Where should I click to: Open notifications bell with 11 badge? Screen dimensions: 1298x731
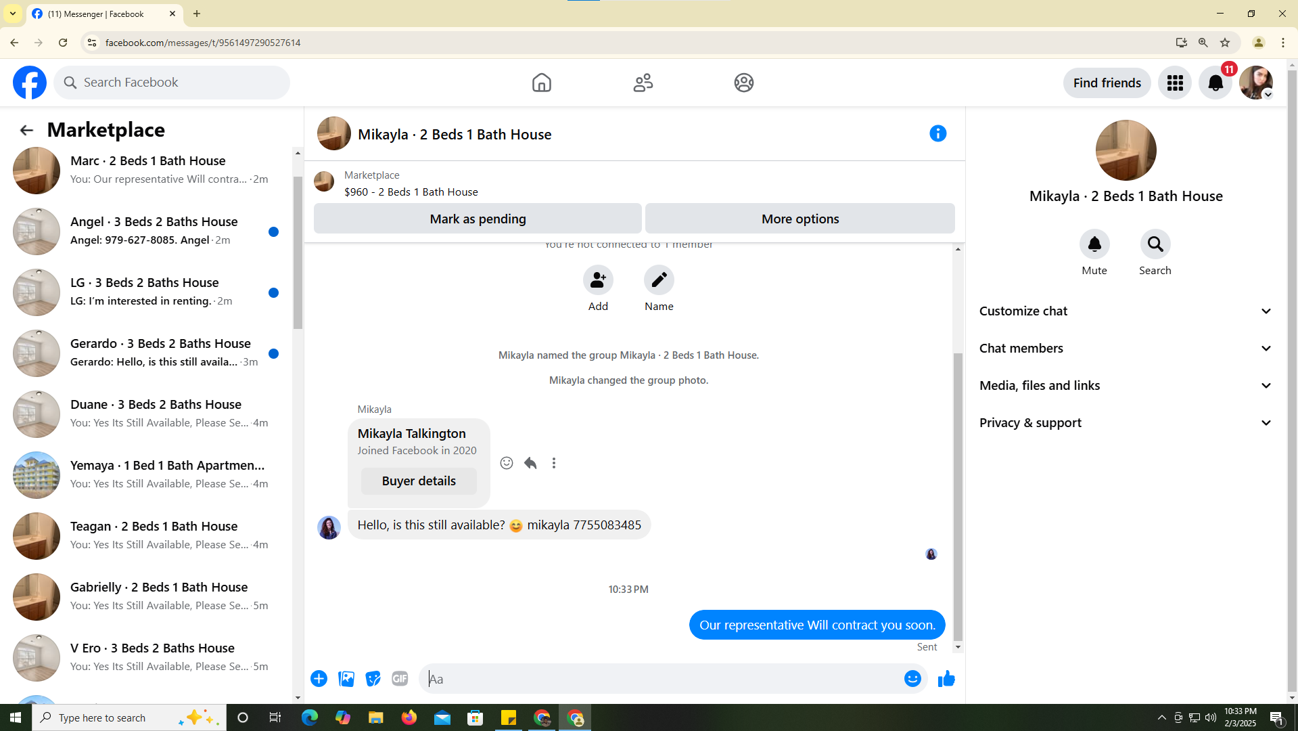coord(1215,83)
